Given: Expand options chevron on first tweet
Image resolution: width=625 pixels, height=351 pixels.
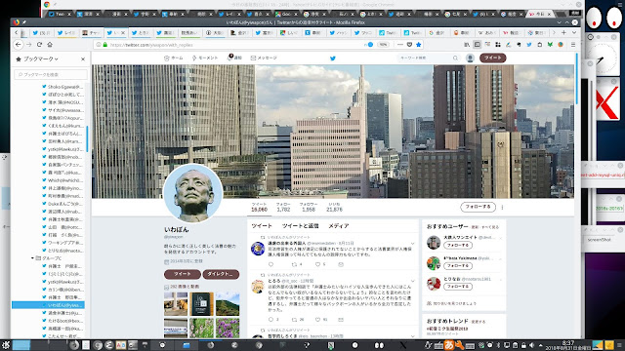Looking at the screenshot, I should click(x=412, y=243).
